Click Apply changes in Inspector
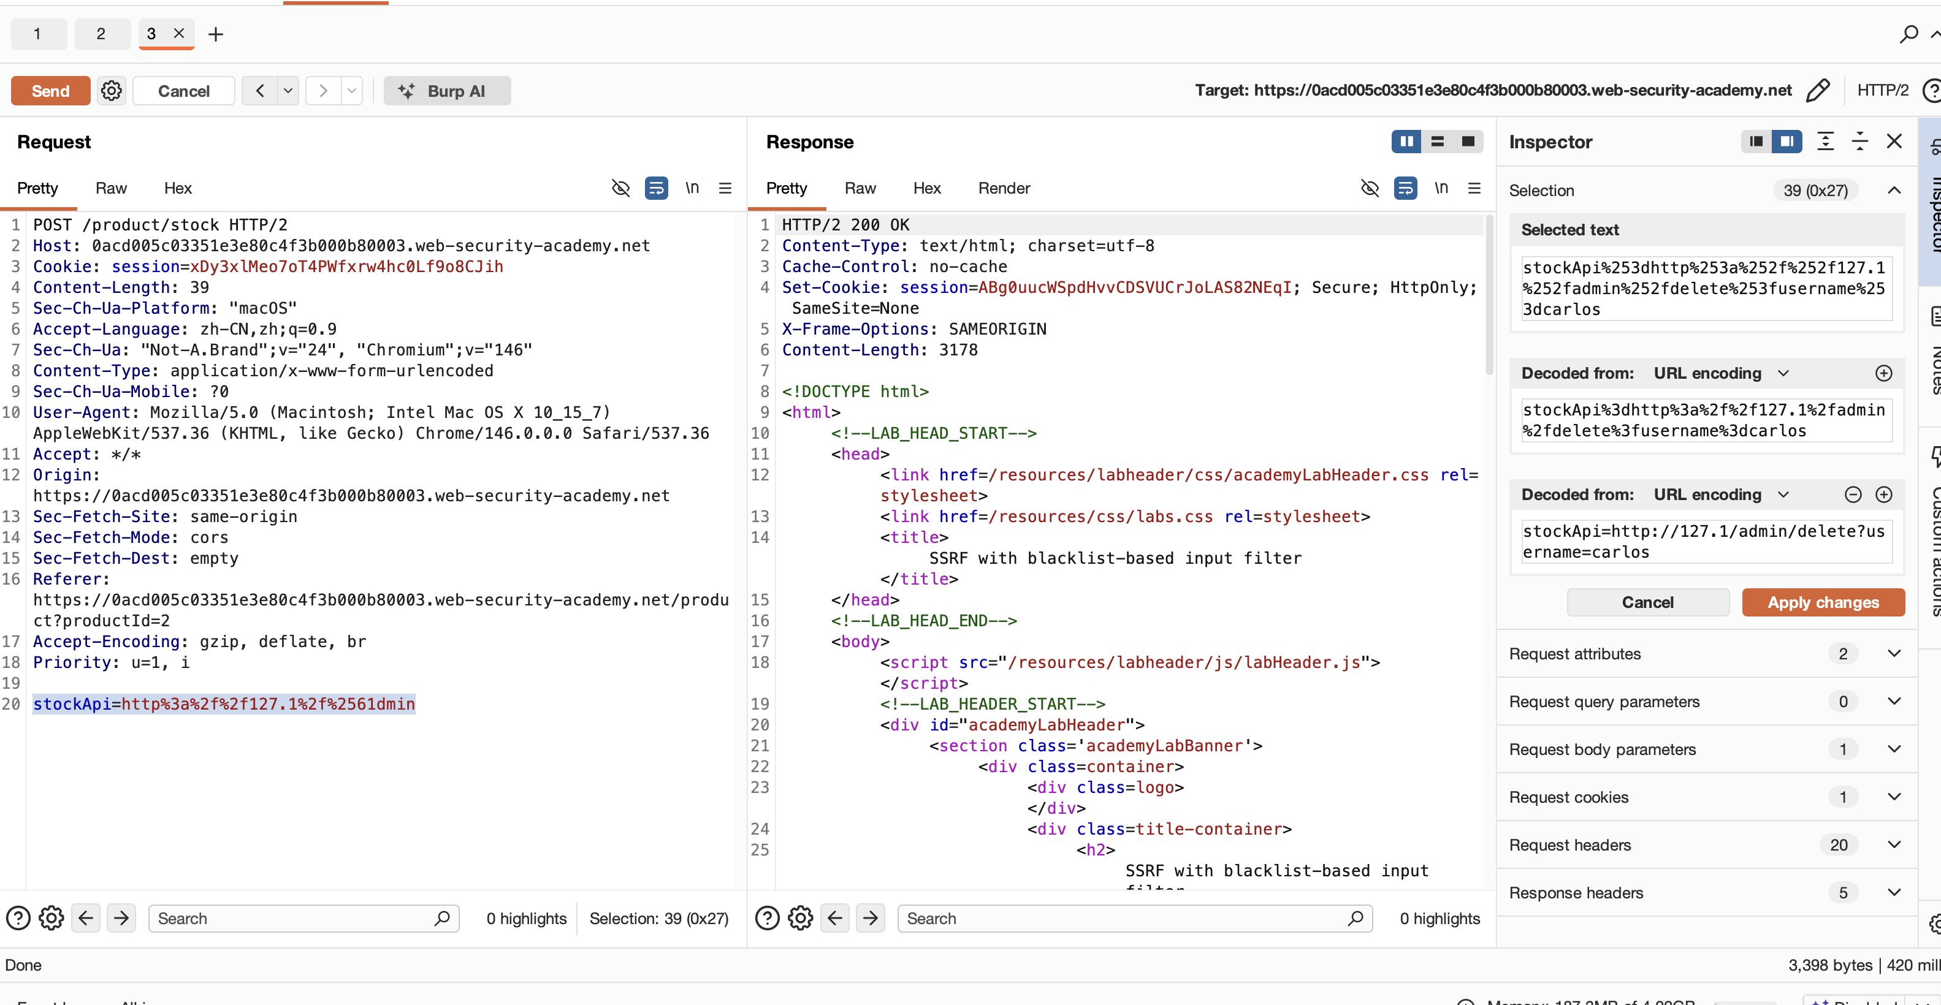The height and width of the screenshot is (1005, 1941). pos(1823,603)
